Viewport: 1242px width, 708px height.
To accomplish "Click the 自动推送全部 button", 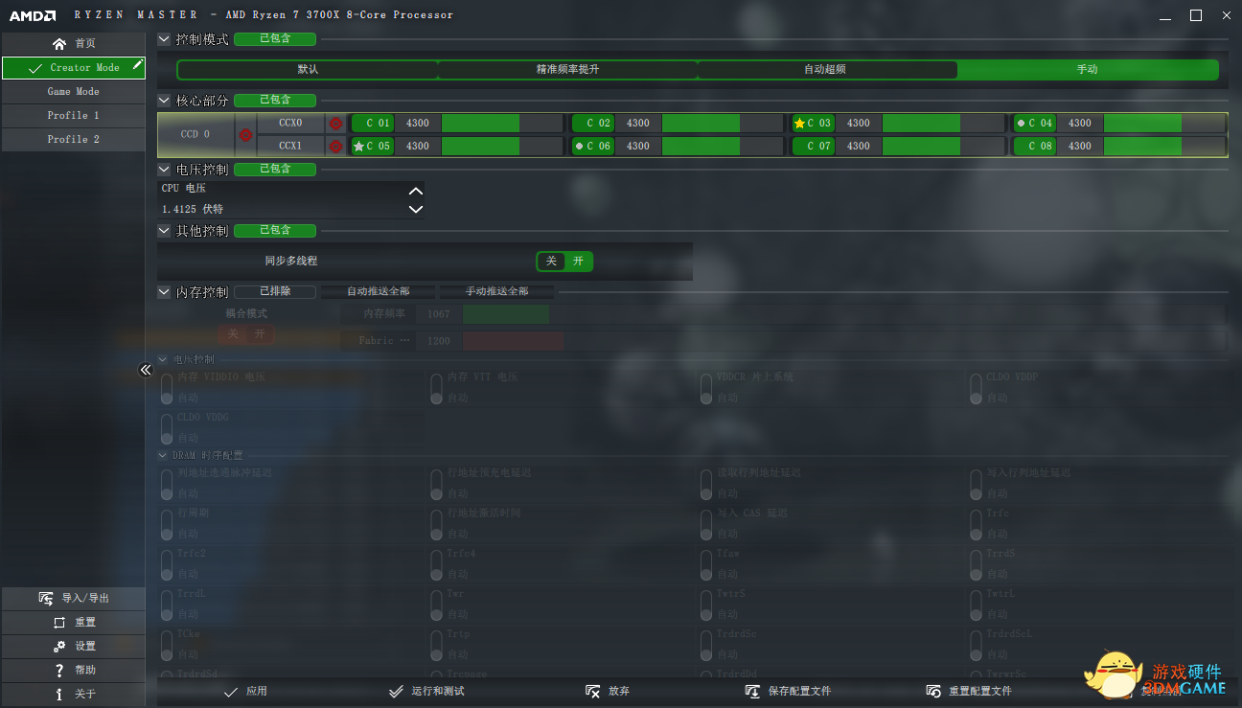I will (378, 291).
